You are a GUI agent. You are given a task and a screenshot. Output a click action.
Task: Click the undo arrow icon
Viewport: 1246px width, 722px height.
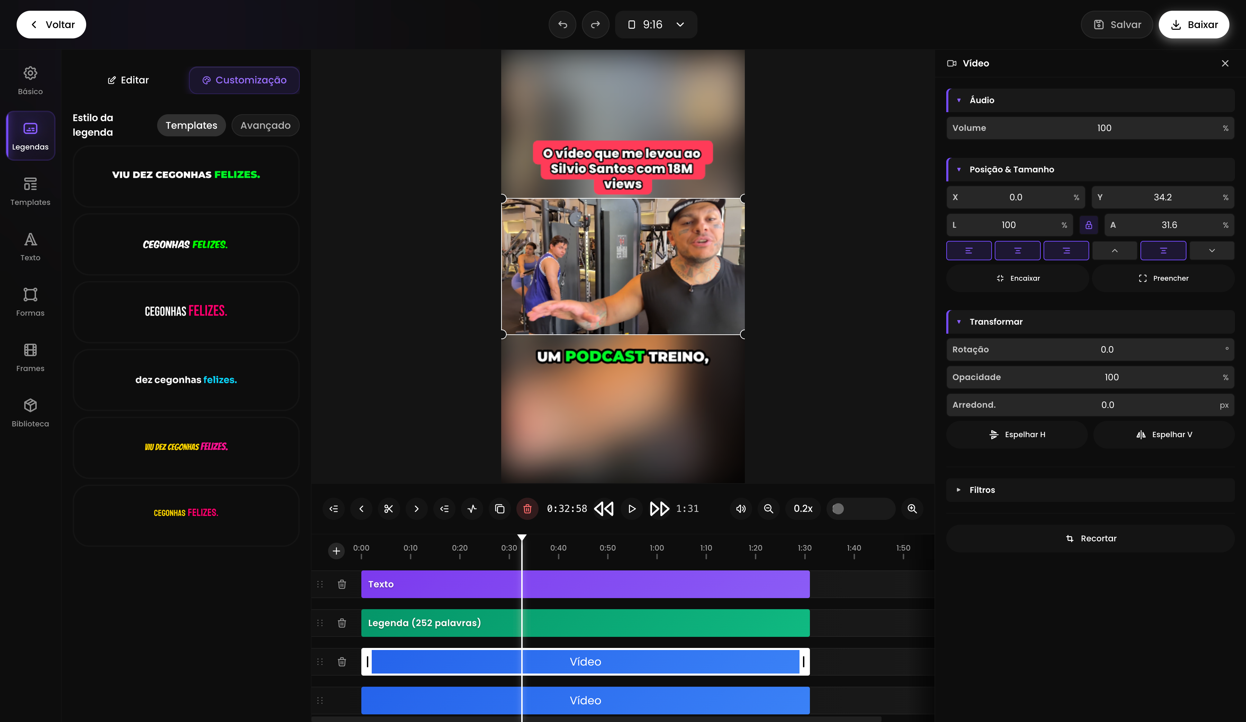coord(562,25)
